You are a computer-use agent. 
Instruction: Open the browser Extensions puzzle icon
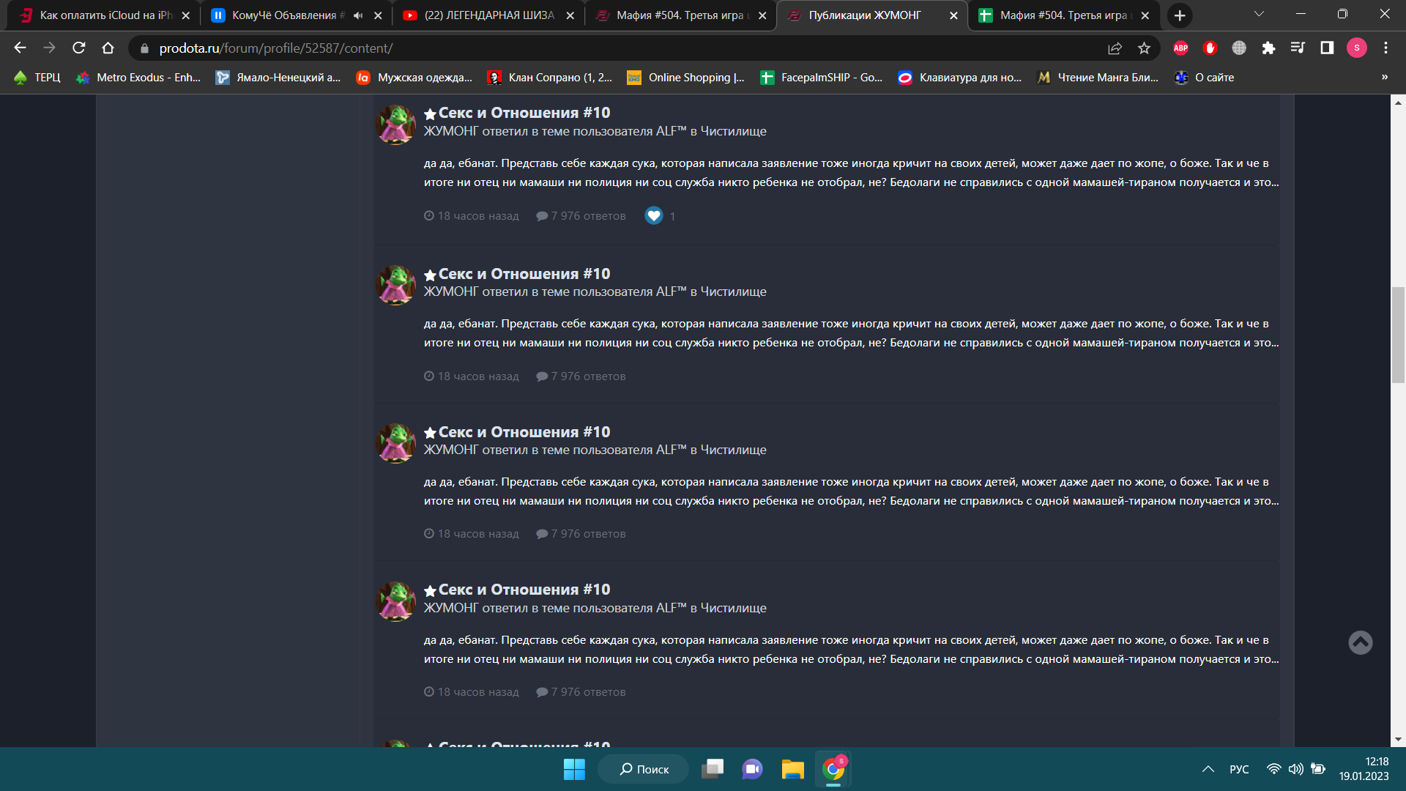click(x=1269, y=48)
